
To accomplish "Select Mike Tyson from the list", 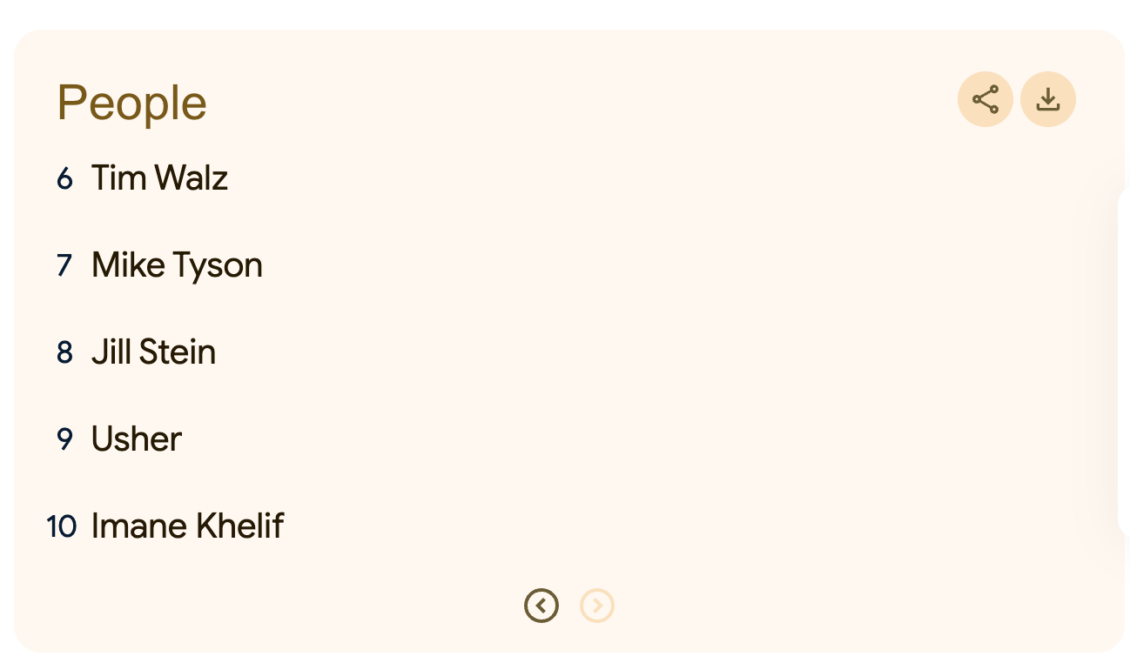I will [x=177, y=265].
